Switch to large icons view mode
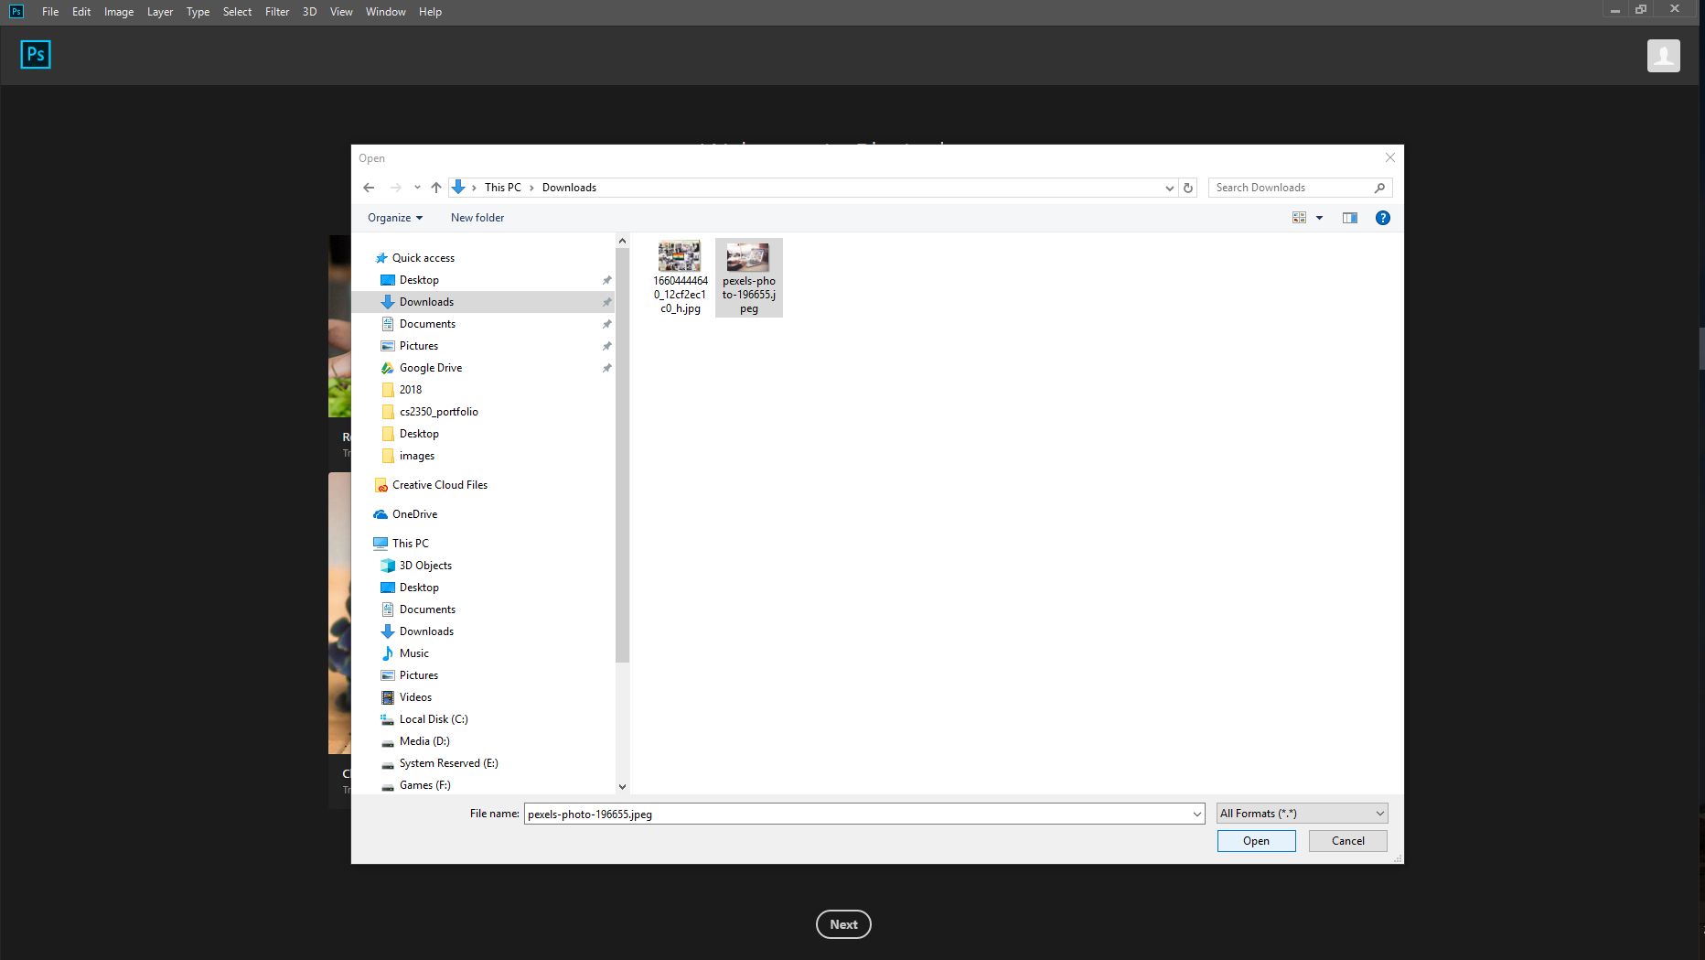 (1300, 217)
